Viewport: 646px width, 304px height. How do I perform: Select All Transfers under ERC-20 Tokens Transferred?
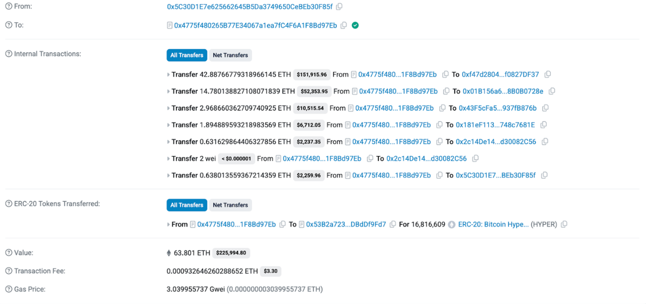tap(187, 205)
